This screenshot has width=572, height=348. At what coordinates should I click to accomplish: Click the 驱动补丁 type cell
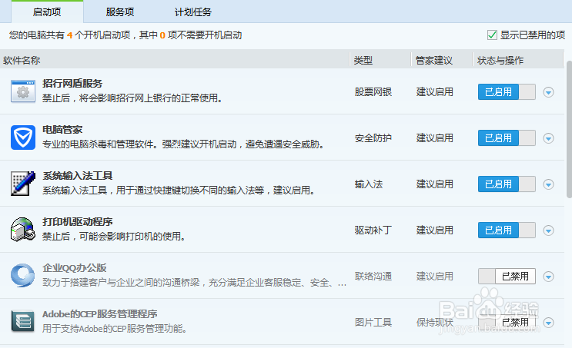point(373,230)
